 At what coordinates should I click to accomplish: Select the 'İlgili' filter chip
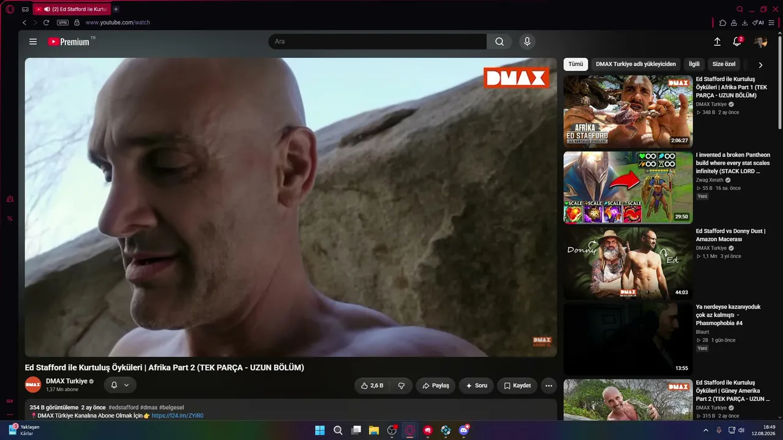point(694,64)
